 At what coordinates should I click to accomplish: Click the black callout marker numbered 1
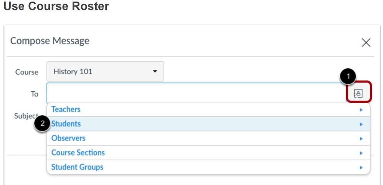pos(348,77)
